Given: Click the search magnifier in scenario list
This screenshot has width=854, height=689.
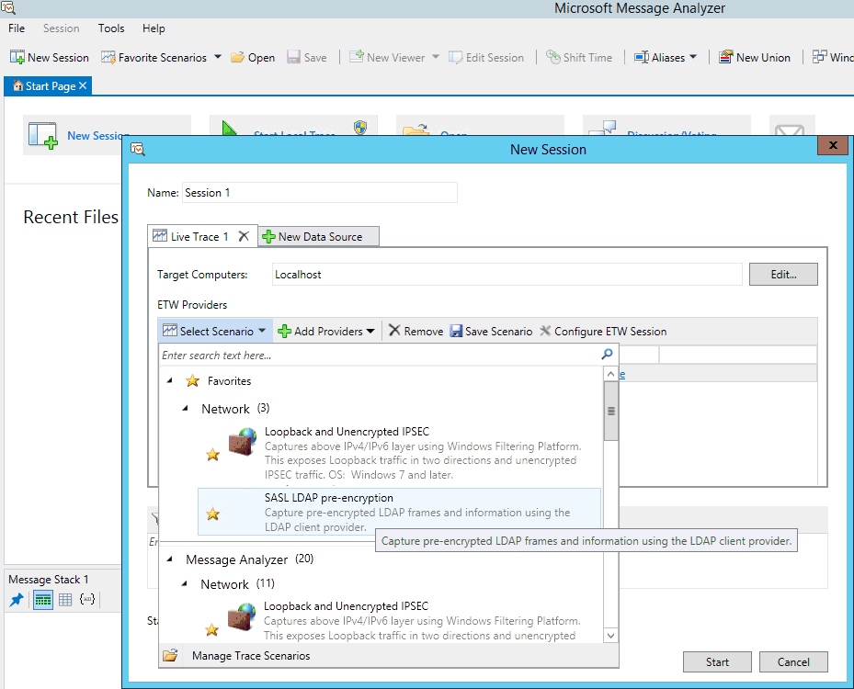Looking at the screenshot, I should click(x=607, y=355).
